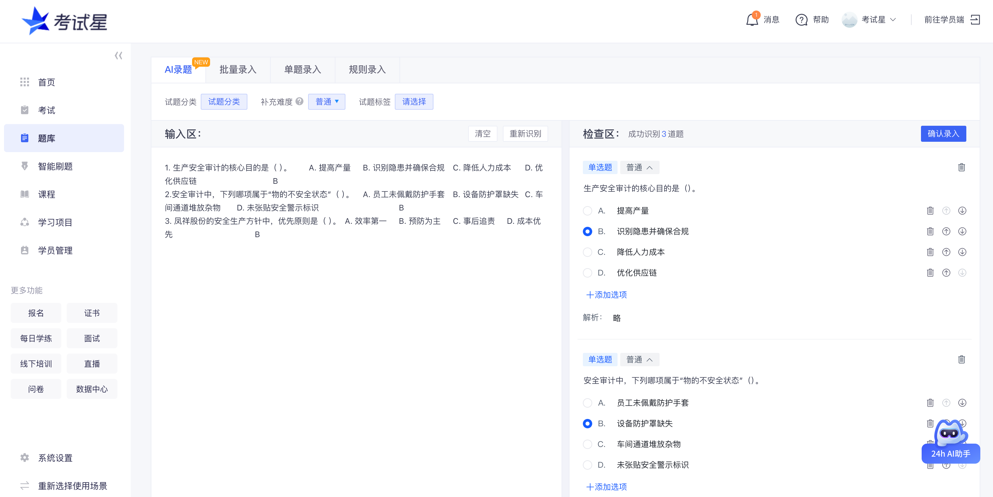Viewport: 993px width, 497px height.
Task: Collapse first question's 普通 difficulty expander
Action: [639, 167]
